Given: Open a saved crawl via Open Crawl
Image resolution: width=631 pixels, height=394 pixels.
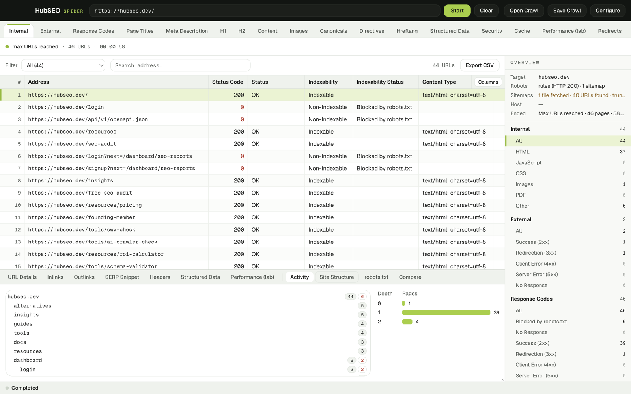Looking at the screenshot, I should [524, 11].
